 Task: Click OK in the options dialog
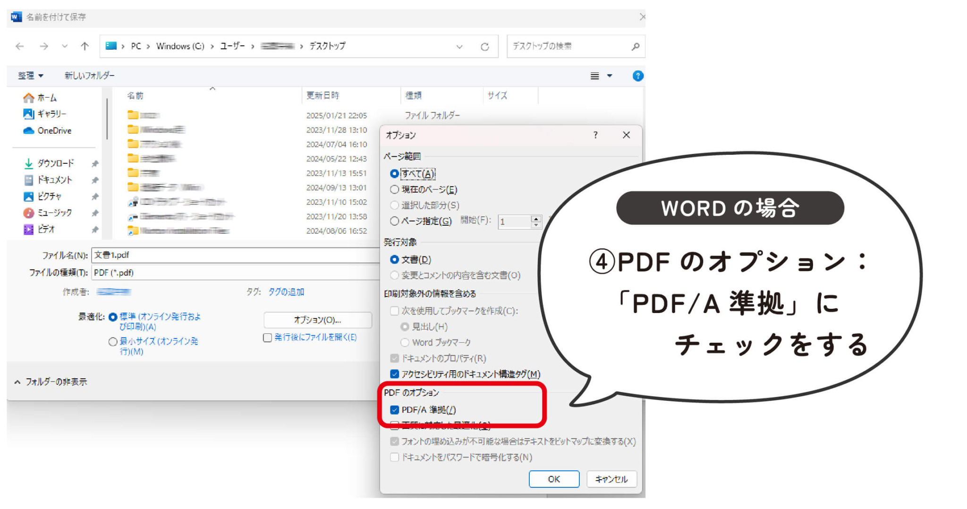553,479
